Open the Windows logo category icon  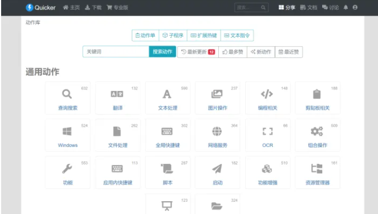coord(67,131)
